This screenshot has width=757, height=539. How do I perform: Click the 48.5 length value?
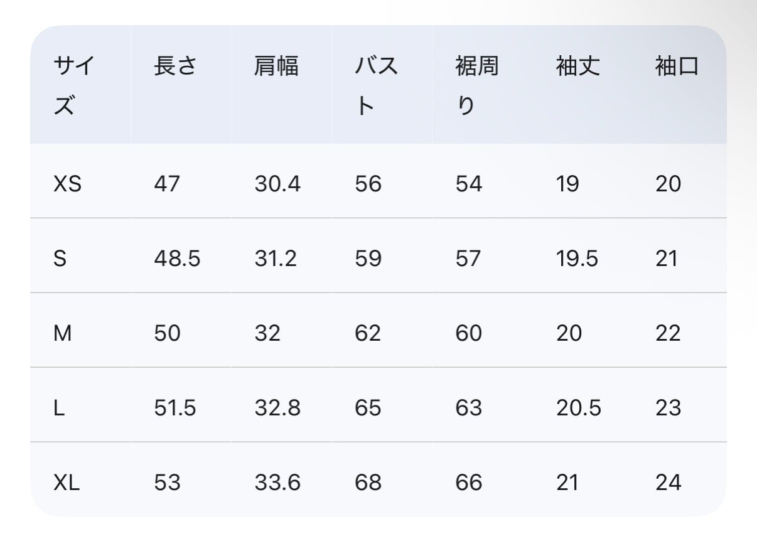(177, 259)
